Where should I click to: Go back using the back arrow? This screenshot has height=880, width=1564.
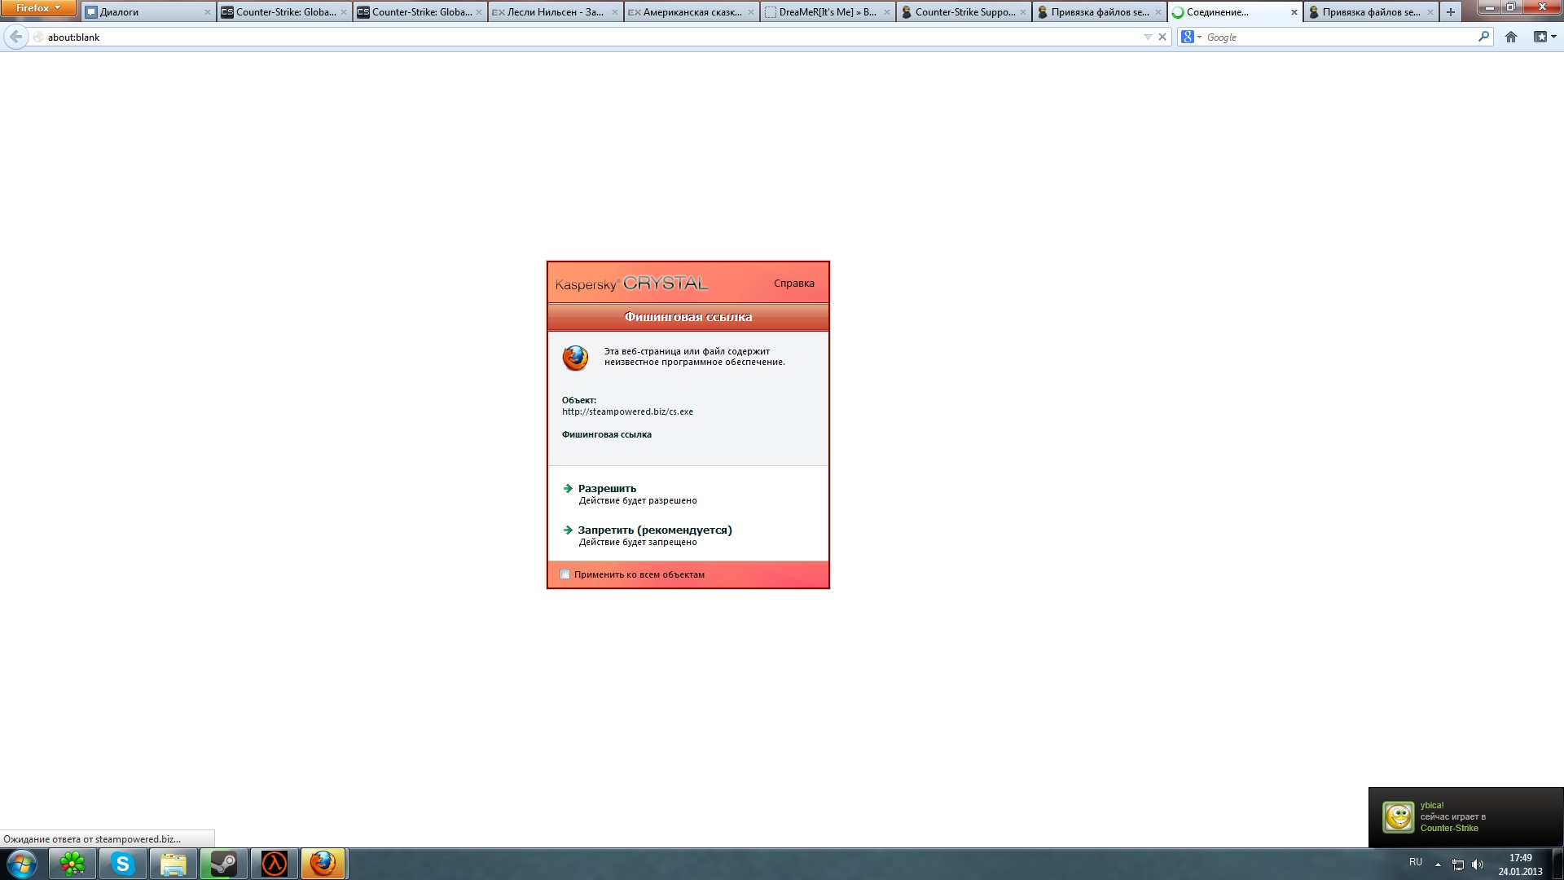[15, 37]
